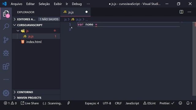Viewport: 196px width, 110px height.
Task: Change indentation via Espaços: 4
Action: click(x=92, y=103)
